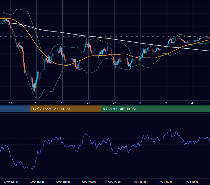This screenshot has width=210, height=185.
Task: Click time axis label 14
Action: coord(11,103)
